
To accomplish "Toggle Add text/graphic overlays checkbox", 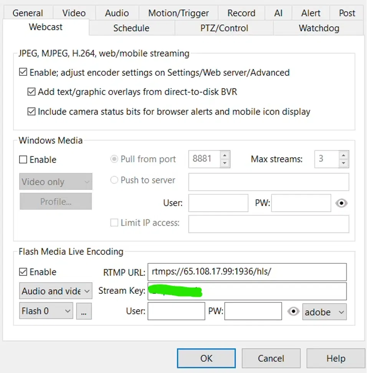I will point(31,92).
